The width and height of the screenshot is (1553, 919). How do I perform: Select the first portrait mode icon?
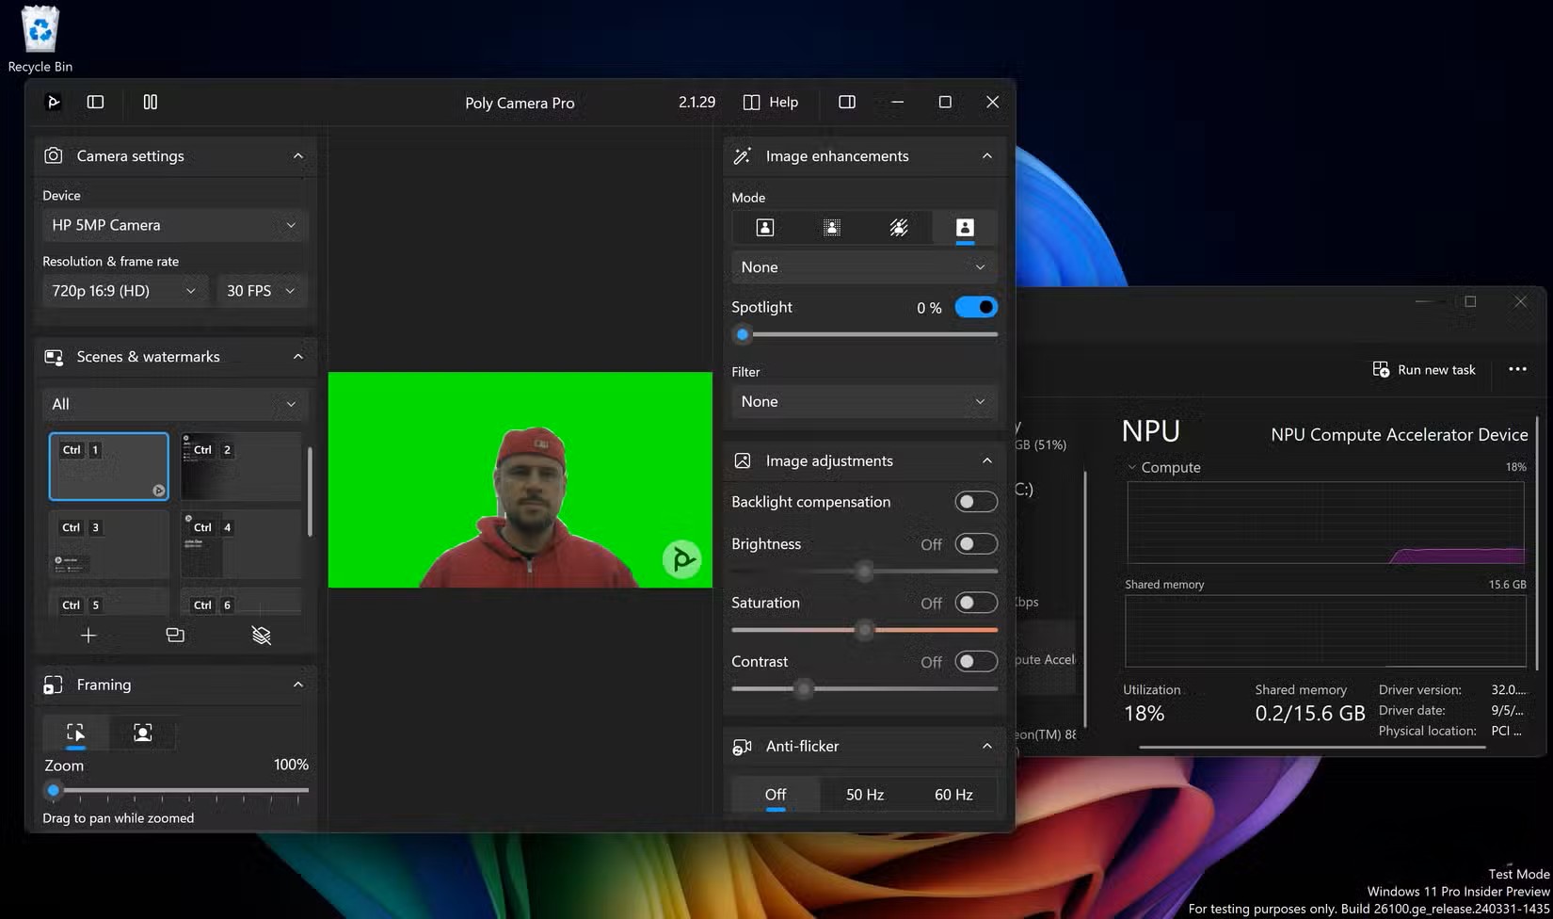(x=765, y=228)
